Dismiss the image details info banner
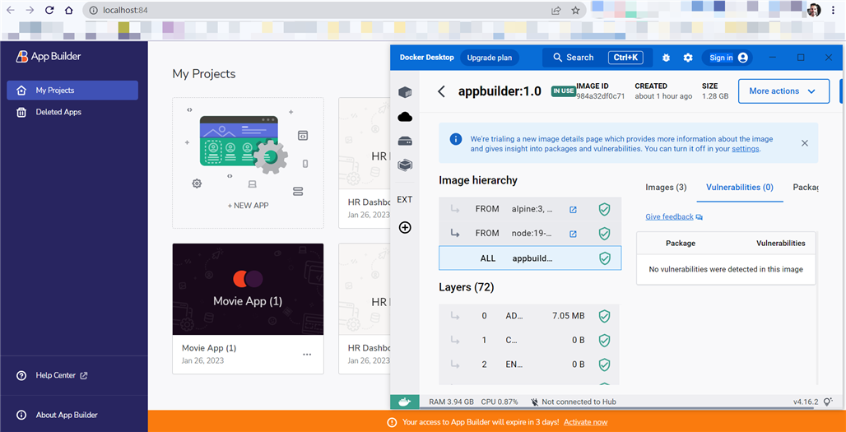The image size is (846, 432). tap(804, 143)
